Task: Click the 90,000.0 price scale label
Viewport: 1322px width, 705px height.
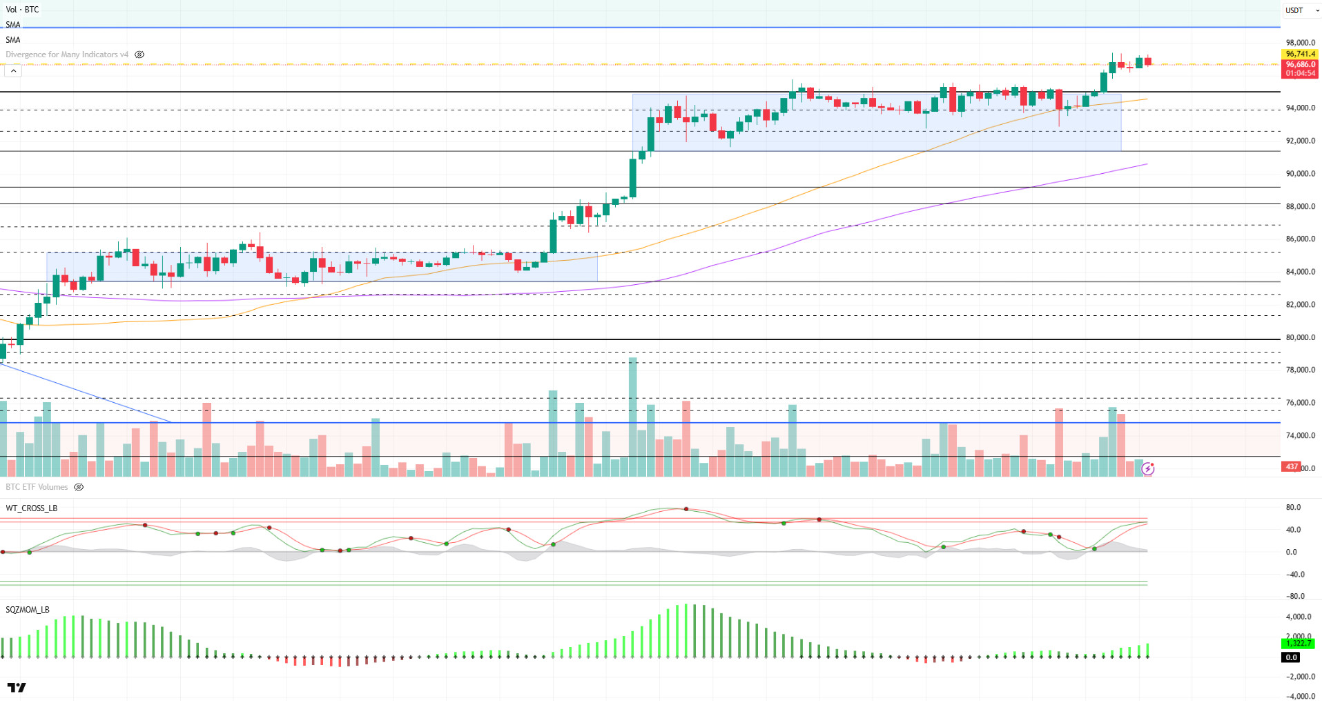Action: coord(1300,174)
